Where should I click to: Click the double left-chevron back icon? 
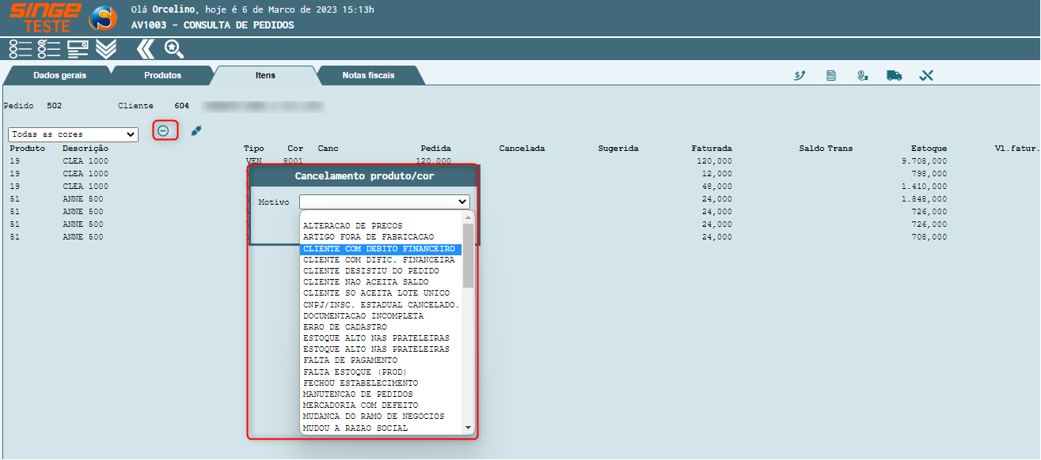point(145,49)
